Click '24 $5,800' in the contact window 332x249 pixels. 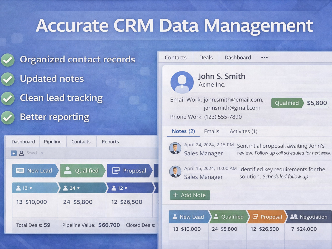coord(224,229)
